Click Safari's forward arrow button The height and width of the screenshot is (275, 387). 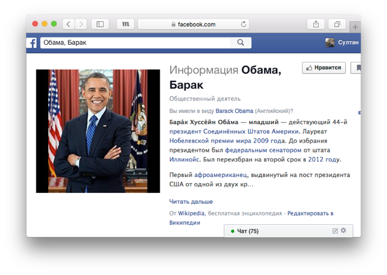81,24
